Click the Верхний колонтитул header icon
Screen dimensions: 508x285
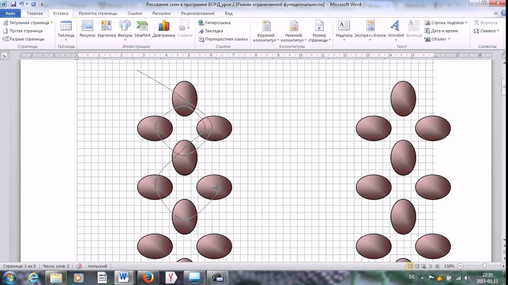coord(266,26)
